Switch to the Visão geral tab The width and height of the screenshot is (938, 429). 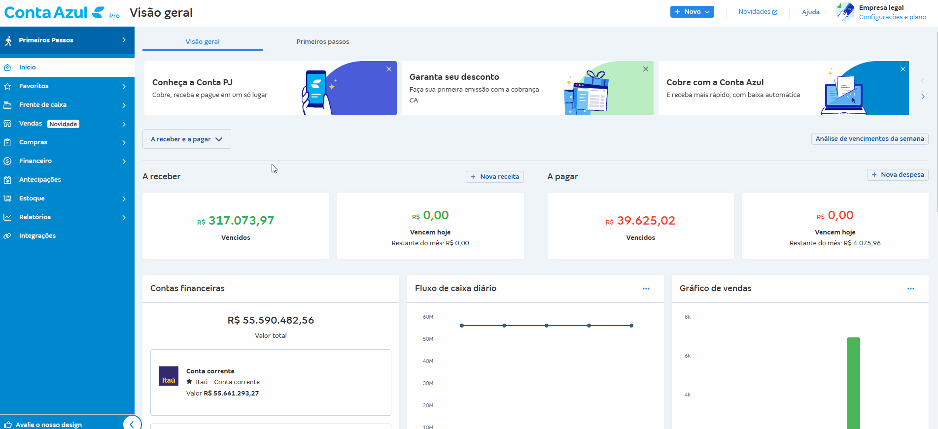click(x=203, y=42)
